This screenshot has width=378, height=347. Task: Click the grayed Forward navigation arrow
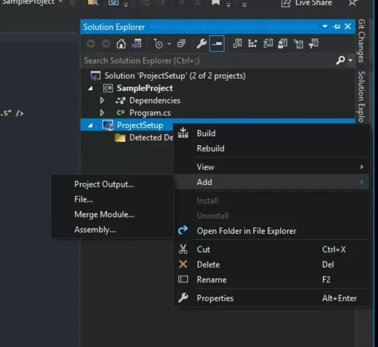(106, 44)
